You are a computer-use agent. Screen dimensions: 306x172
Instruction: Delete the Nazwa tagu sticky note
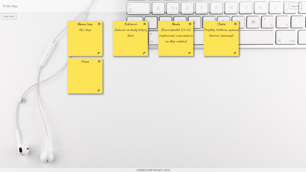tap(99, 24)
